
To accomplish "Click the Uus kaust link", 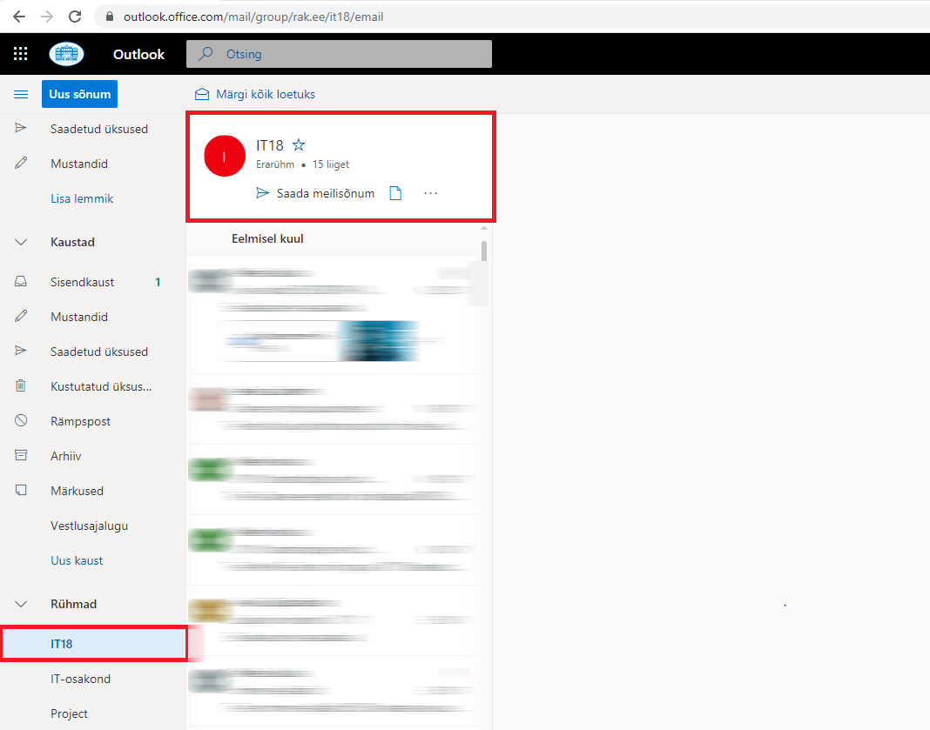I will [77, 560].
